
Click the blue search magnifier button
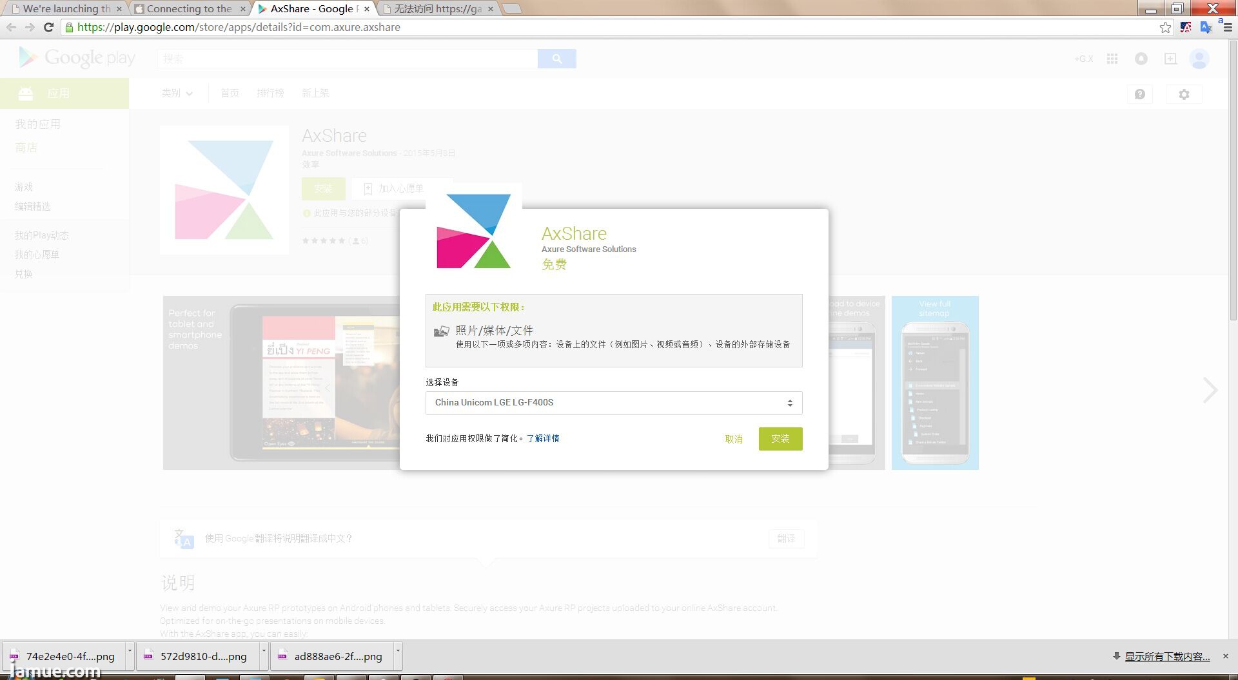[x=556, y=59]
